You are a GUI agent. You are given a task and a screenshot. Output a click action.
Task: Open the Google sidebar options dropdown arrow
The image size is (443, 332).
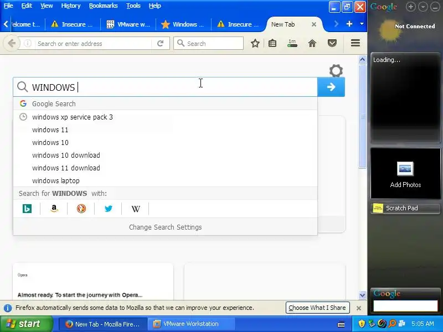423,7
